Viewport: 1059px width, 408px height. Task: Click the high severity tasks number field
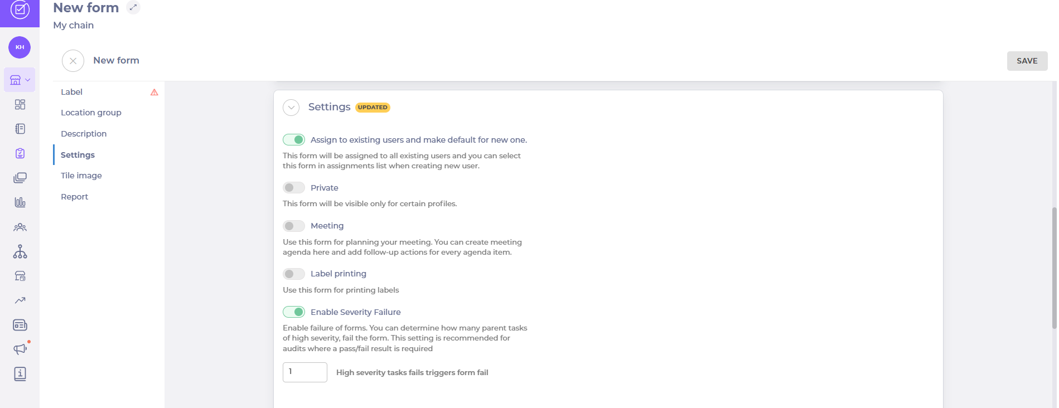pyautogui.click(x=305, y=372)
